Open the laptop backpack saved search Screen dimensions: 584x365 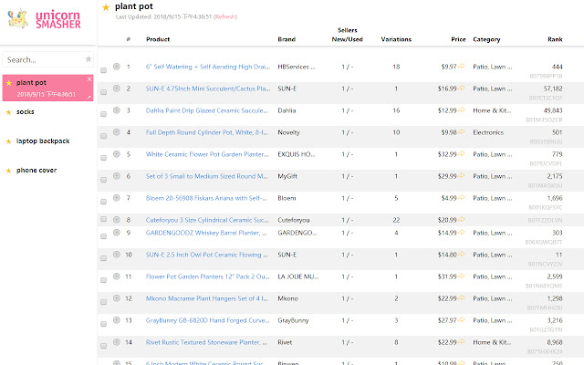point(43,141)
